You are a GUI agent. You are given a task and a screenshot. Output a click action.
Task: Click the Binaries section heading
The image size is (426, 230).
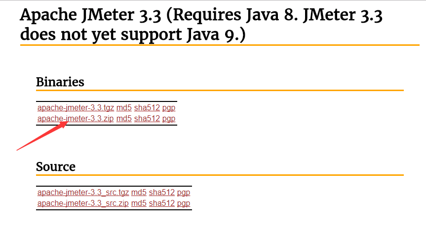(60, 82)
